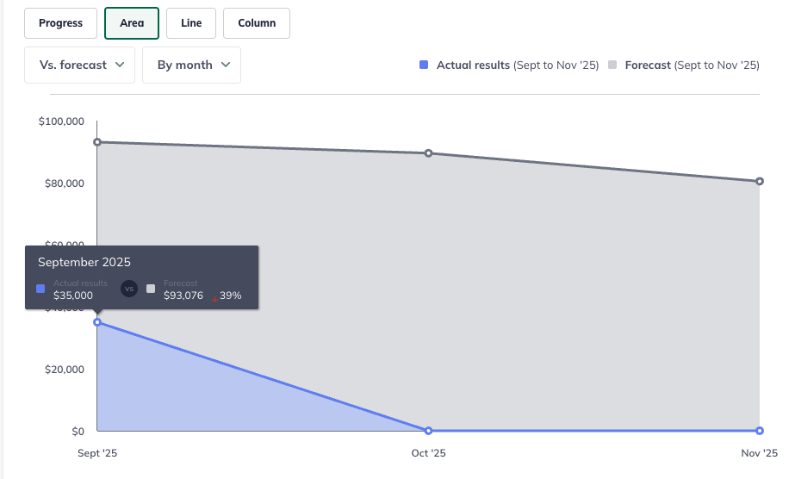The image size is (795, 479).
Task: Click the September 2025 tooltip title
Action: [x=84, y=262]
